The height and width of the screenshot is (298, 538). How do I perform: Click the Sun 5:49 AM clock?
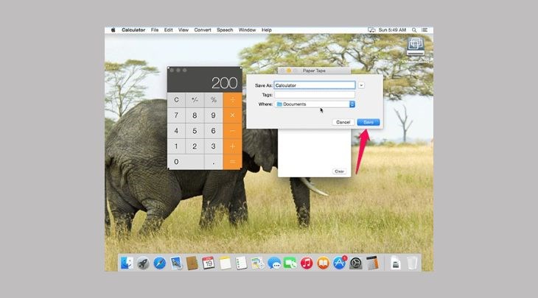[392, 30]
